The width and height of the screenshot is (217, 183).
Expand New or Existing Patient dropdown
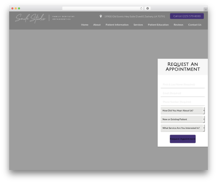click(x=183, y=119)
